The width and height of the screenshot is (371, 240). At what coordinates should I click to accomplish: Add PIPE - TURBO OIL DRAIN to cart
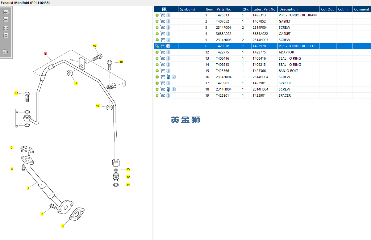pos(163,15)
